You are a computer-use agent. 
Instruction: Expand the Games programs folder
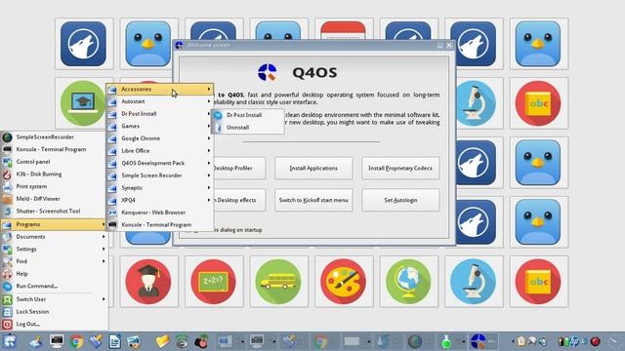pos(160,126)
